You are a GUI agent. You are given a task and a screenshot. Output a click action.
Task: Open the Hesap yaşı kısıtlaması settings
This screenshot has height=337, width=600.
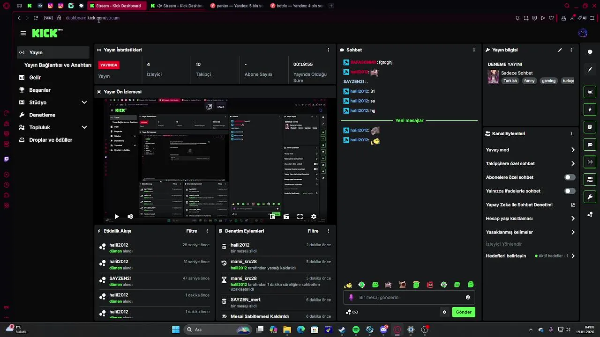[x=530, y=218]
